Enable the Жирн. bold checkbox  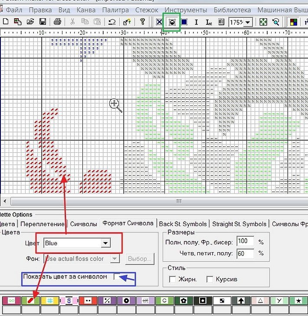point(172,280)
